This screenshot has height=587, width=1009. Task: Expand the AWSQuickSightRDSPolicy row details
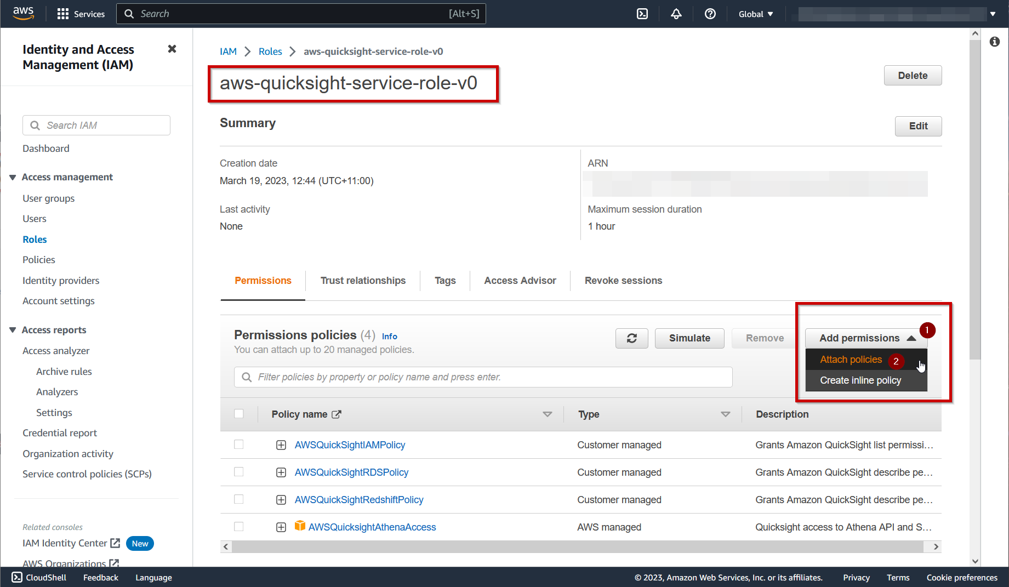pyautogui.click(x=281, y=472)
